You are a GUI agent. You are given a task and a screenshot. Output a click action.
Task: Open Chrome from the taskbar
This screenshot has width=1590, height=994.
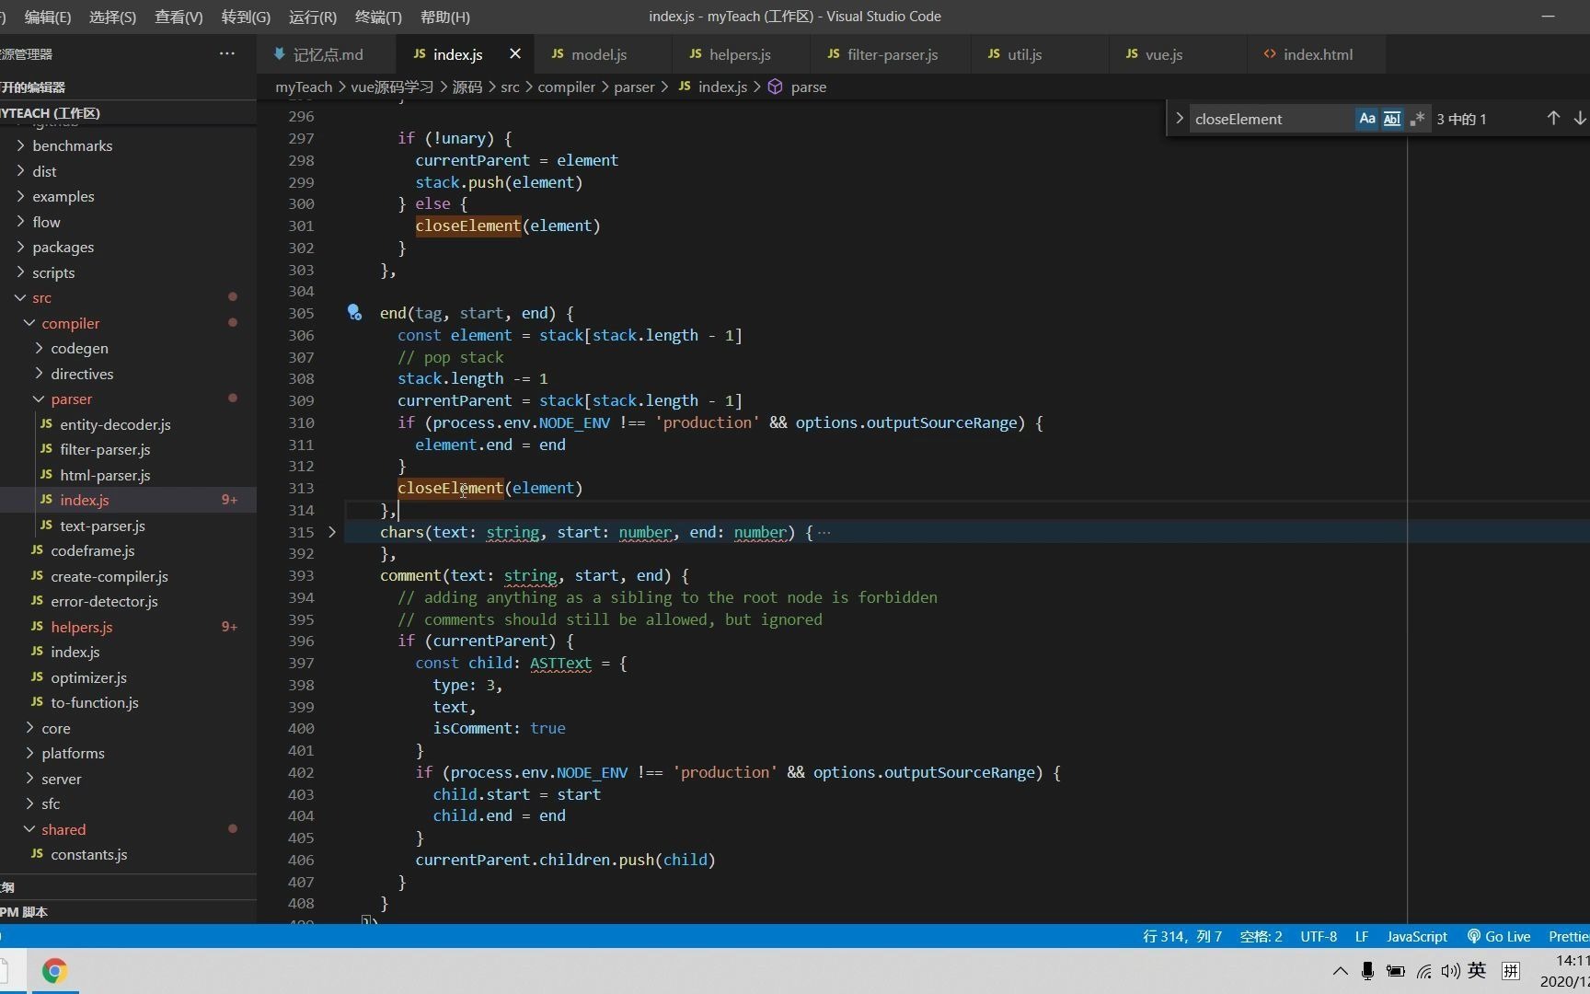[x=54, y=971]
